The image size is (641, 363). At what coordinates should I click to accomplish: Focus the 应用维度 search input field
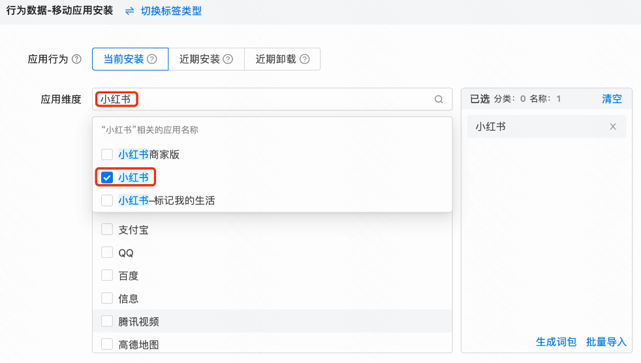tap(272, 99)
